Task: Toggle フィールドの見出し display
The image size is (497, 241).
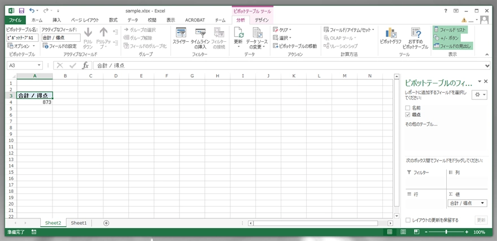Action: tap(452, 46)
